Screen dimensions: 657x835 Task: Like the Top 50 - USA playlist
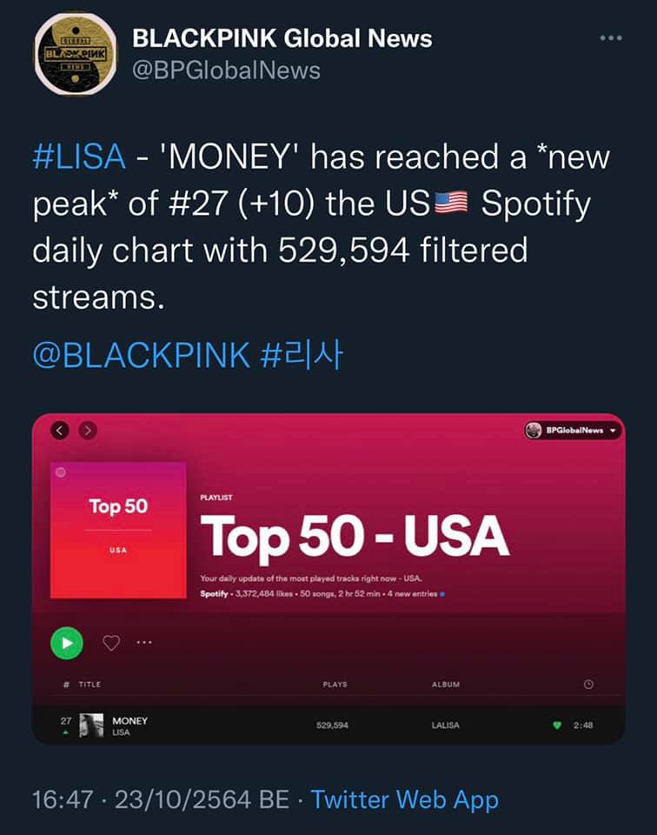click(110, 643)
